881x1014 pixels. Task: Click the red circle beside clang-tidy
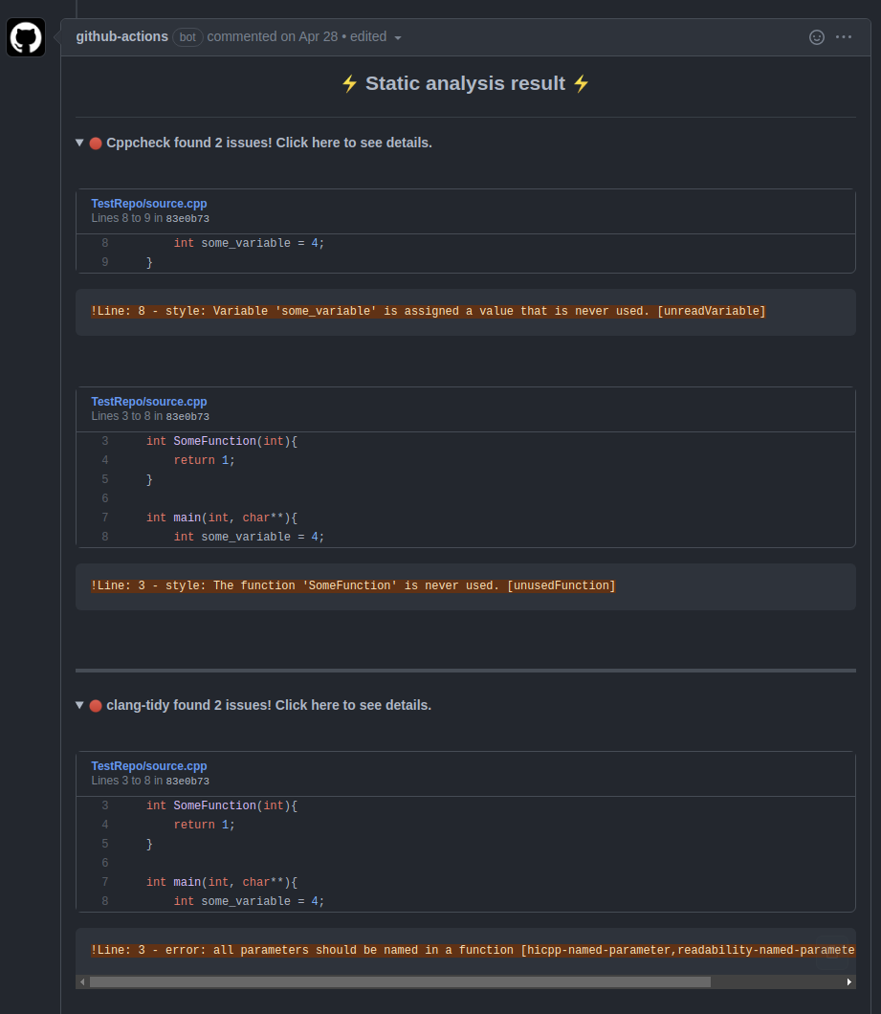coord(96,706)
